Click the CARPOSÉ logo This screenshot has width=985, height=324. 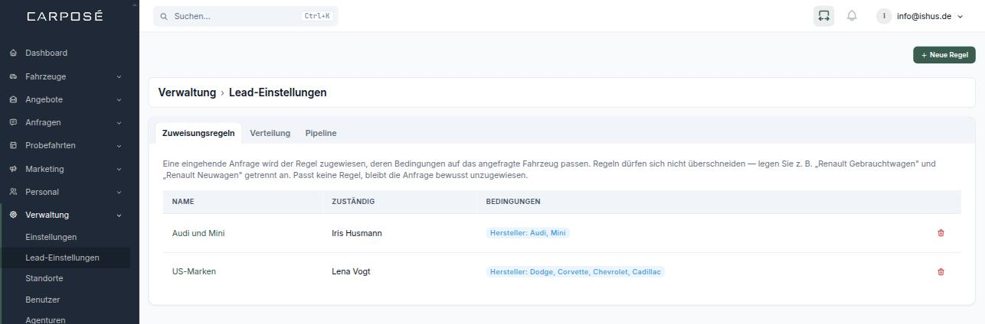pos(64,16)
